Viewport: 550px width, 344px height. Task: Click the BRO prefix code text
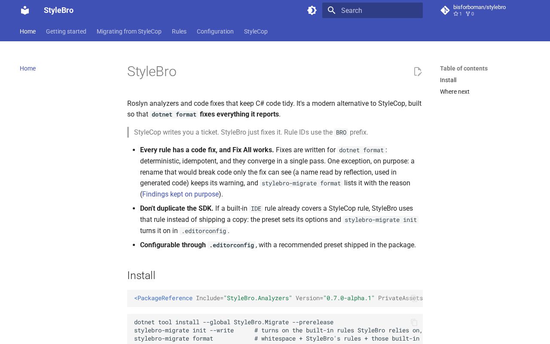tap(341, 132)
